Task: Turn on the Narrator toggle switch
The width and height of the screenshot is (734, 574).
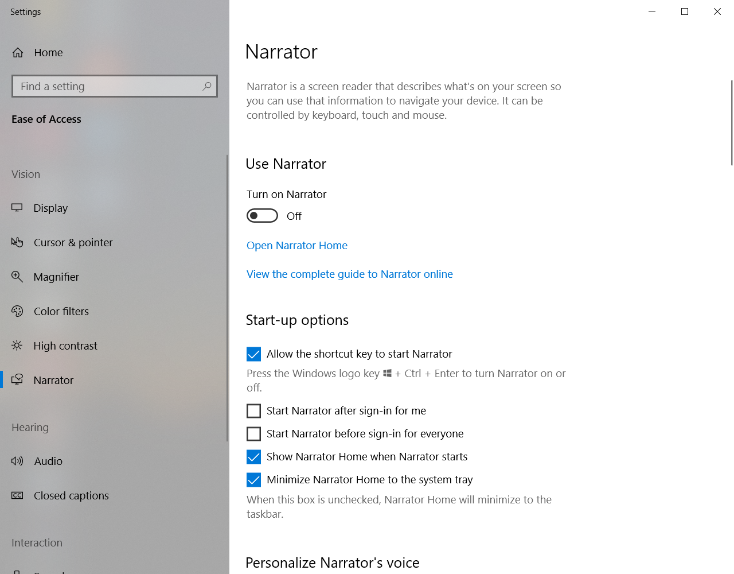Action: (x=262, y=216)
